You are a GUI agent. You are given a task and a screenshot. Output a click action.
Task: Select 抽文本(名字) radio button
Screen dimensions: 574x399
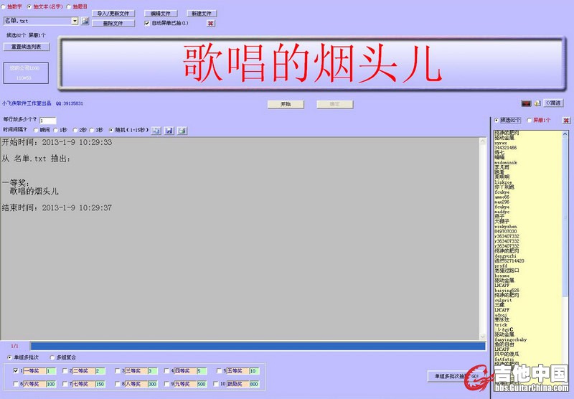(x=29, y=7)
